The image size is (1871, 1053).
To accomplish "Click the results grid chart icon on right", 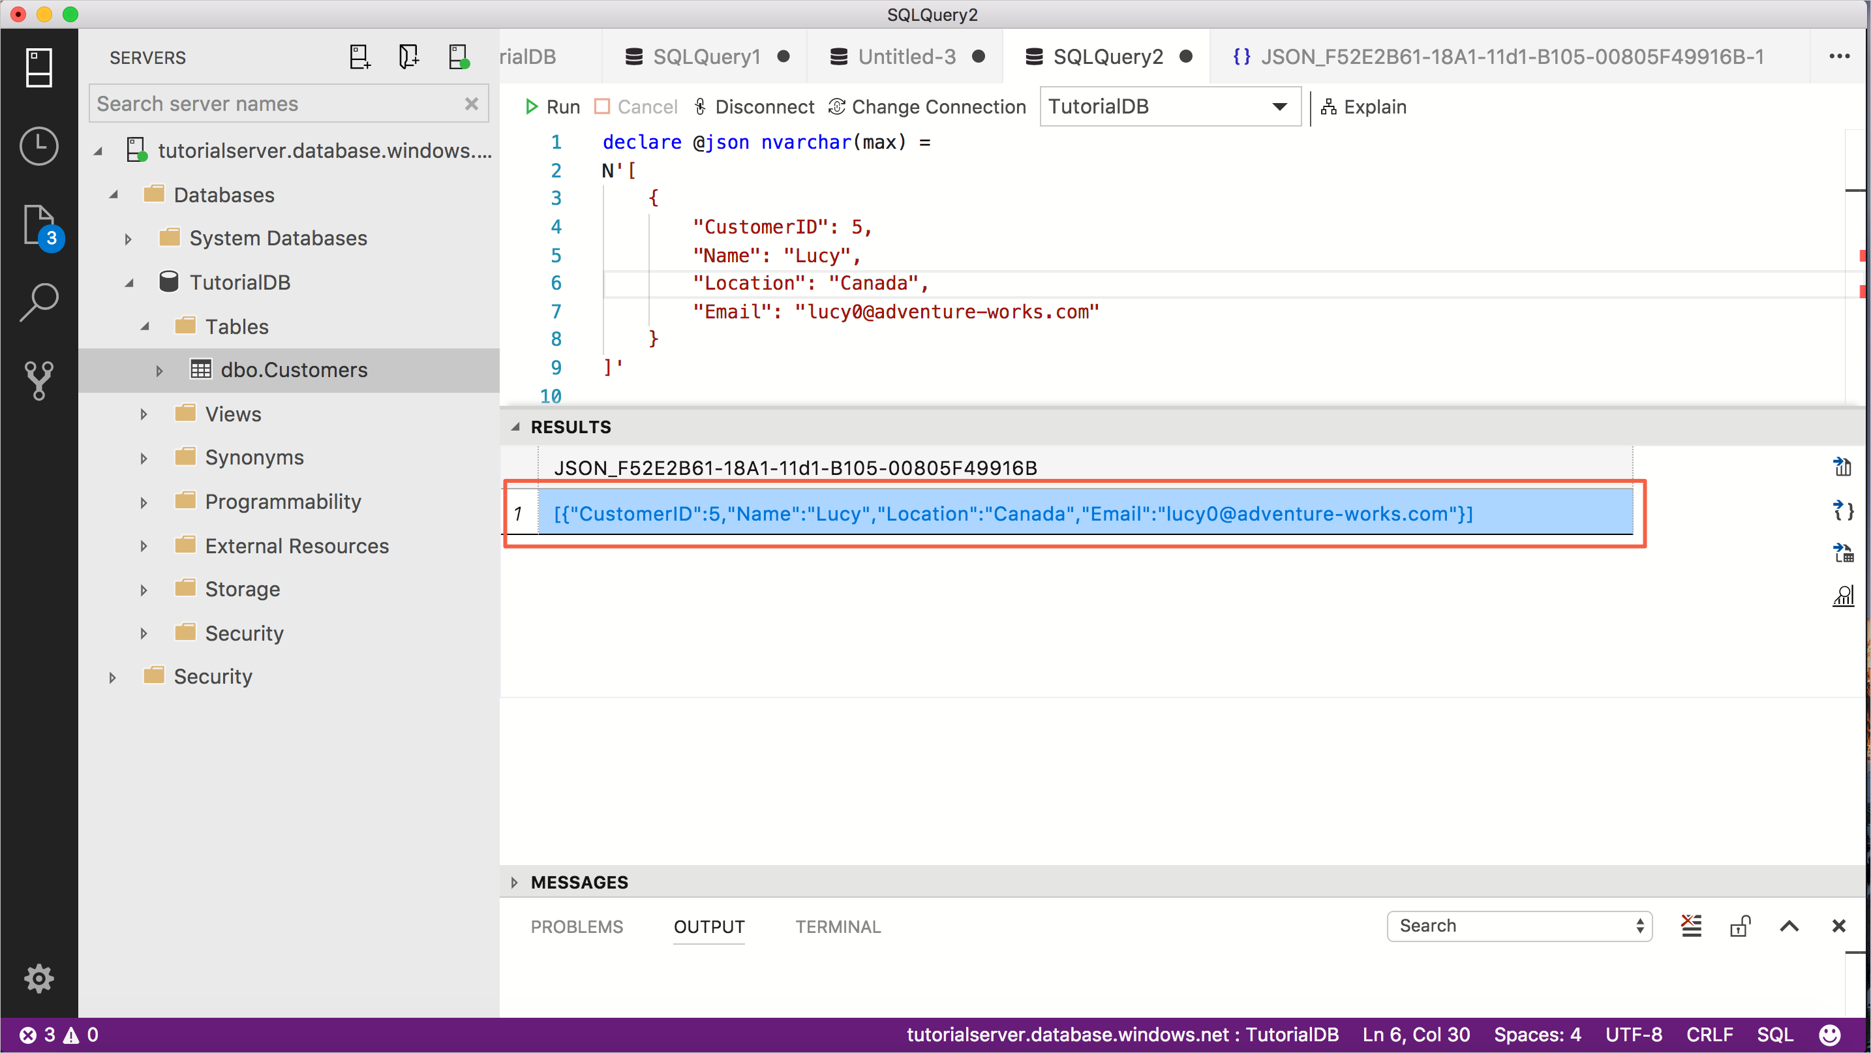I will 1847,594.
